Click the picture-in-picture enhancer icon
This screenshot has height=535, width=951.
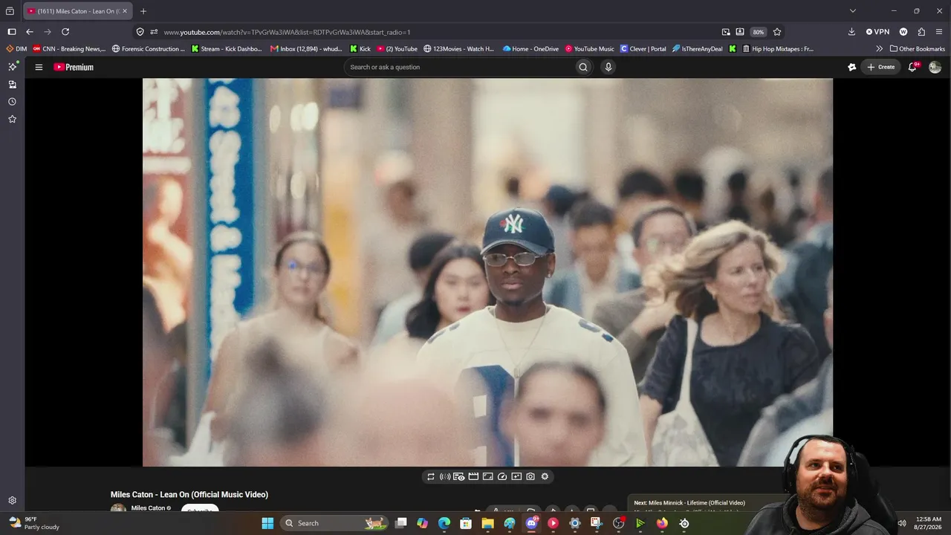516,476
